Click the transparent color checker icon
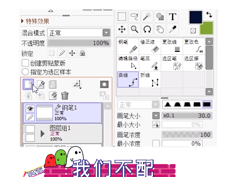This screenshot has height=177, width=239. 193,31
